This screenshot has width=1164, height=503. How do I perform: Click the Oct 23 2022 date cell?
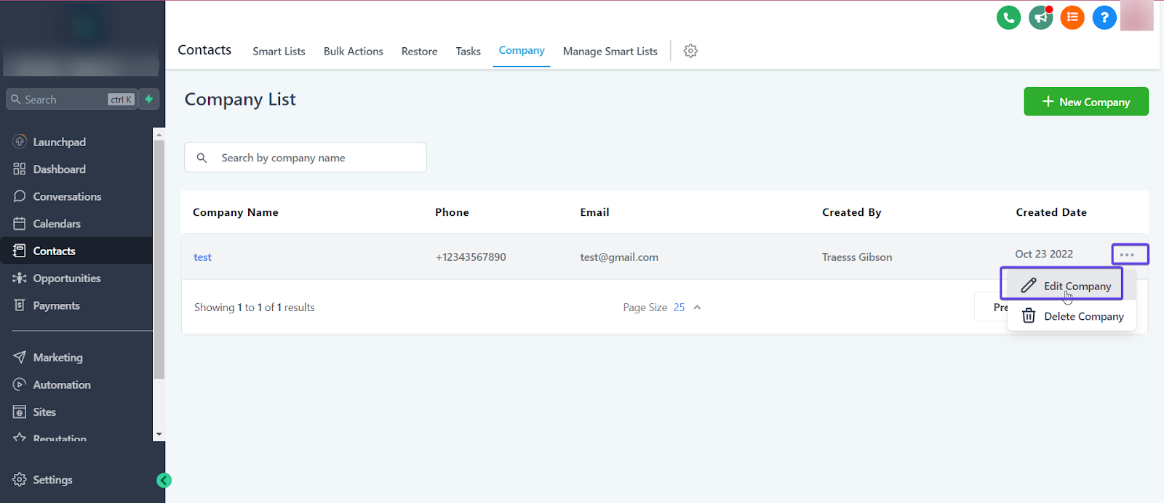tap(1044, 254)
